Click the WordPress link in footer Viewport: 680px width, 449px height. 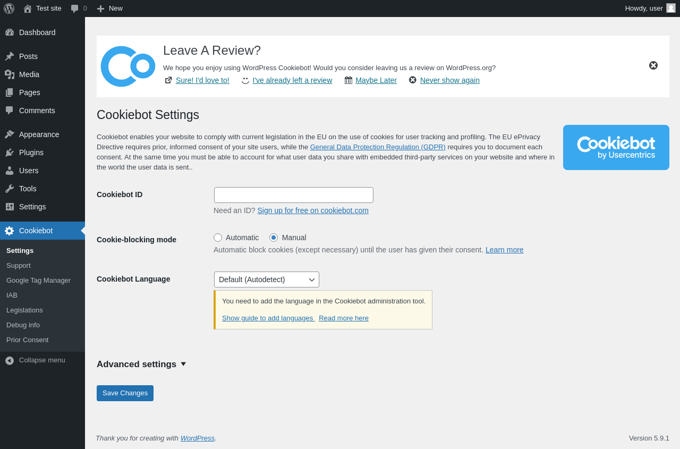[198, 438]
